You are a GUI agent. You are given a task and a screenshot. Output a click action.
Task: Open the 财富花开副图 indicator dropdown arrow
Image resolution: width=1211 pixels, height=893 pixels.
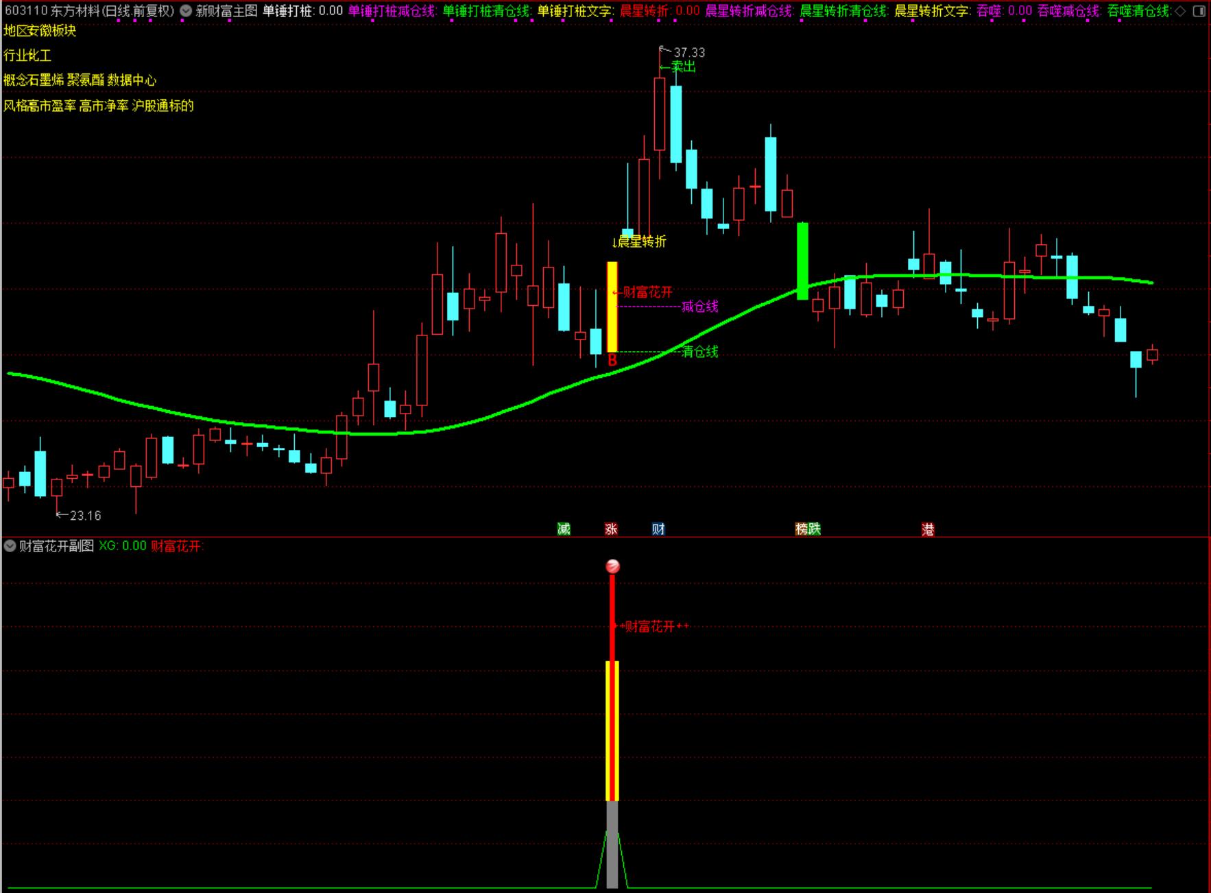tap(10, 546)
